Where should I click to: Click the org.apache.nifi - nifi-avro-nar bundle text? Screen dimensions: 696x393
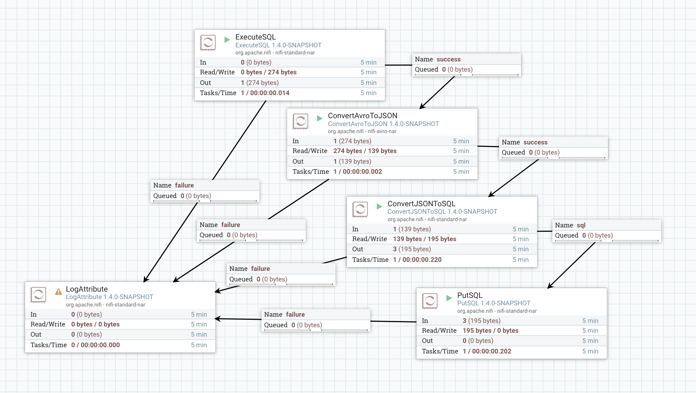(362, 132)
